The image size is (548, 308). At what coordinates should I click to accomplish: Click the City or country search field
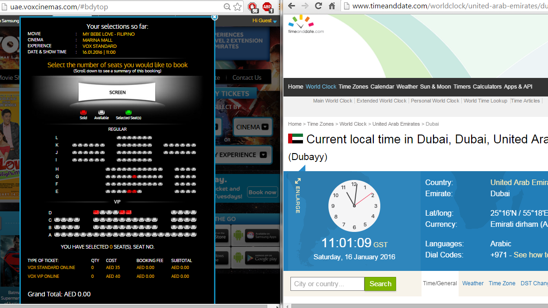(328, 284)
